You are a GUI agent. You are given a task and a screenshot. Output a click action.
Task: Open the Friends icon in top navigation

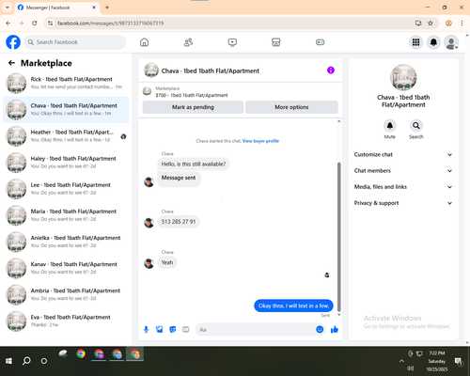click(x=188, y=42)
